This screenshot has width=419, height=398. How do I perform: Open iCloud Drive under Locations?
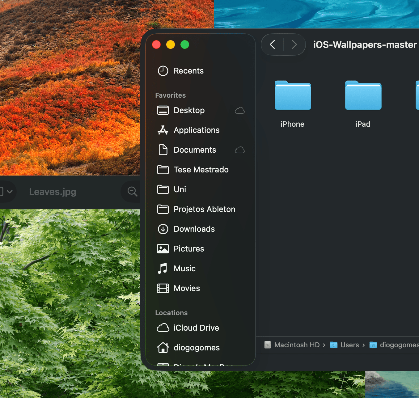pos(196,328)
